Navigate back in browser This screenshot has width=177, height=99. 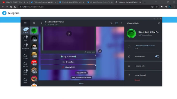point(3,7)
